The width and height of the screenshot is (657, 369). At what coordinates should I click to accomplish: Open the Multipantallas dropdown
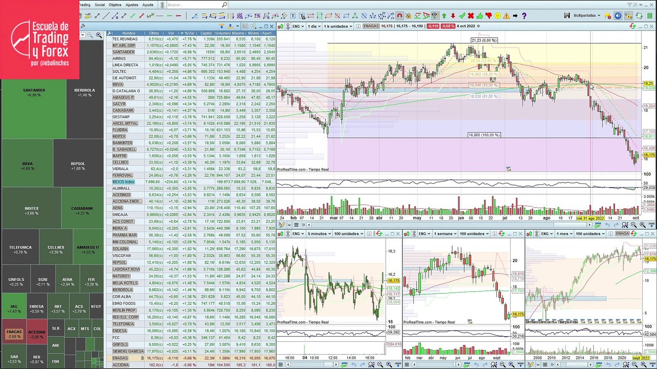(x=587, y=16)
